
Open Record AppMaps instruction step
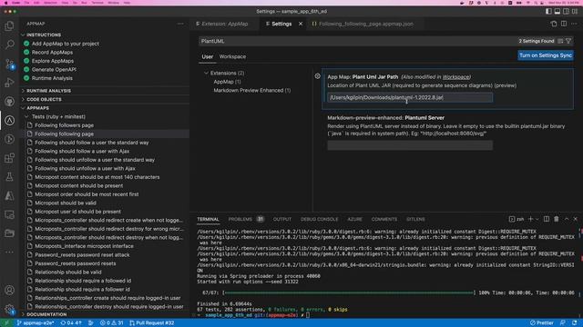(x=52, y=53)
